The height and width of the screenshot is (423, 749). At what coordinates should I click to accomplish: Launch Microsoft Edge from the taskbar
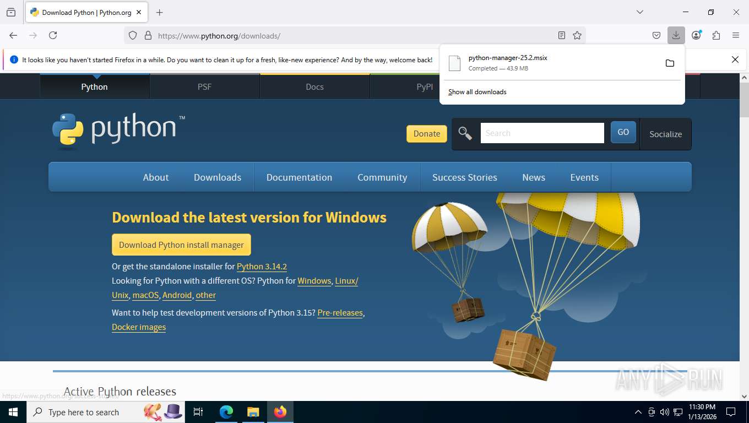pos(226,412)
